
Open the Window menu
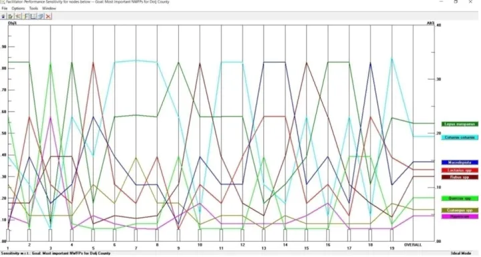pos(49,8)
